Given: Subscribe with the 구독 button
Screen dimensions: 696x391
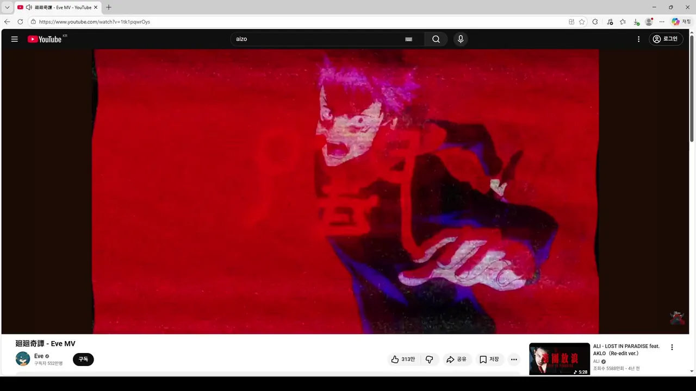Looking at the screenshot, I should point(83,360).
